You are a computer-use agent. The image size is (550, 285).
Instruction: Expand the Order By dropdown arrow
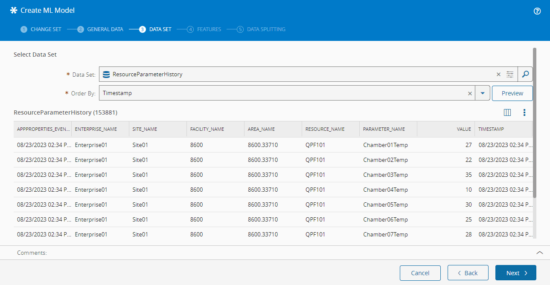tap(483, 93)
